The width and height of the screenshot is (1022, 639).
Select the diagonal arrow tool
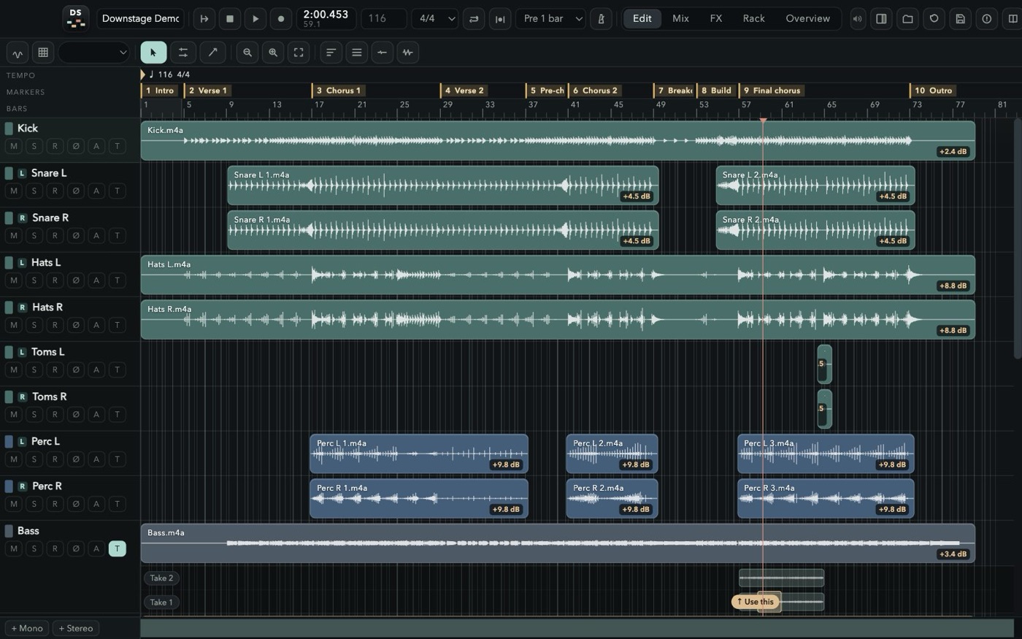[212, 53]
